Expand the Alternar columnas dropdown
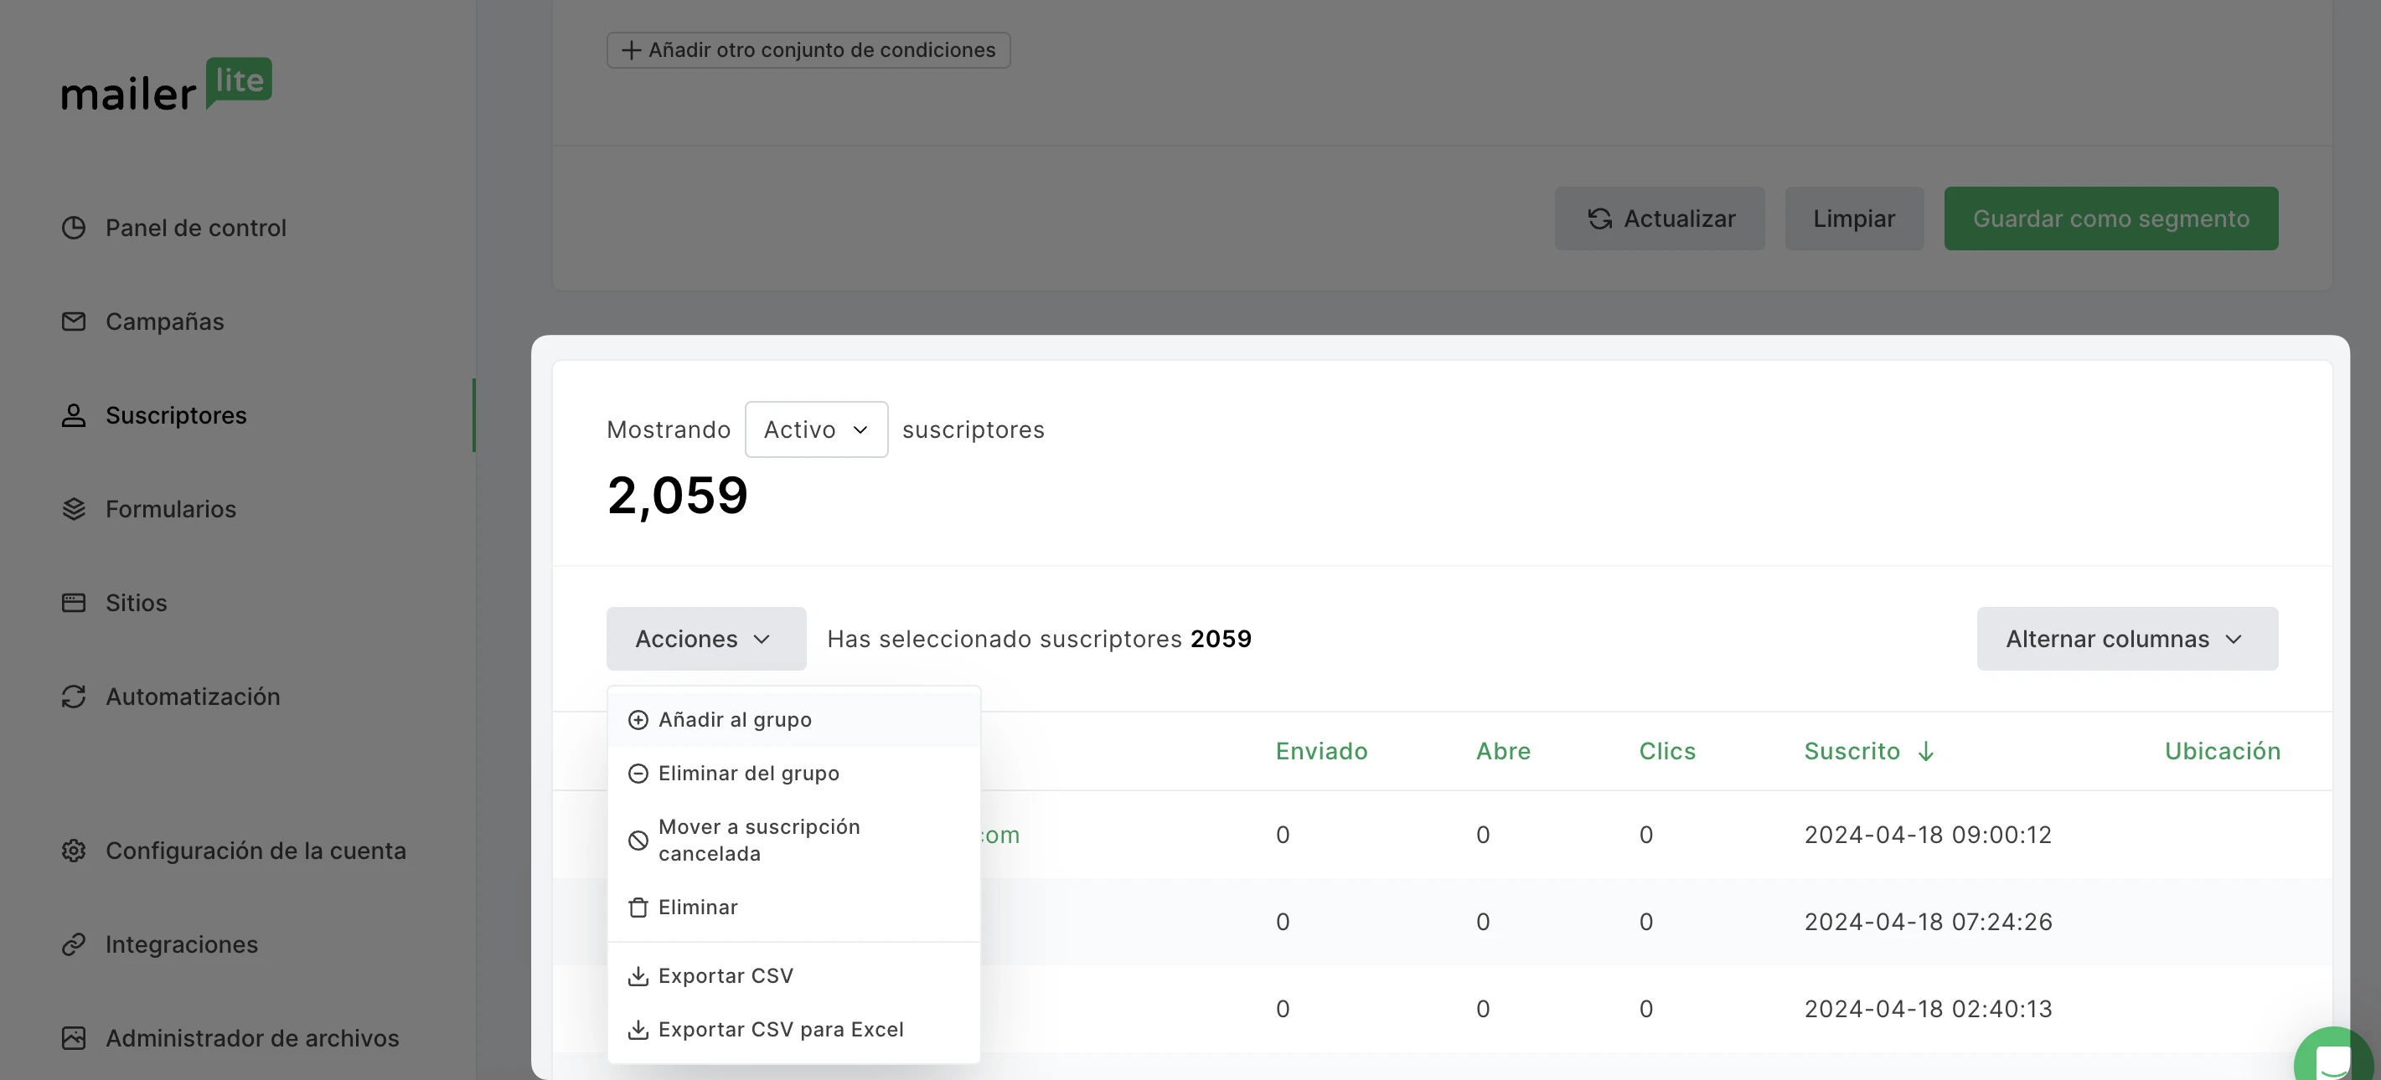 click(x=2126, y=639)
